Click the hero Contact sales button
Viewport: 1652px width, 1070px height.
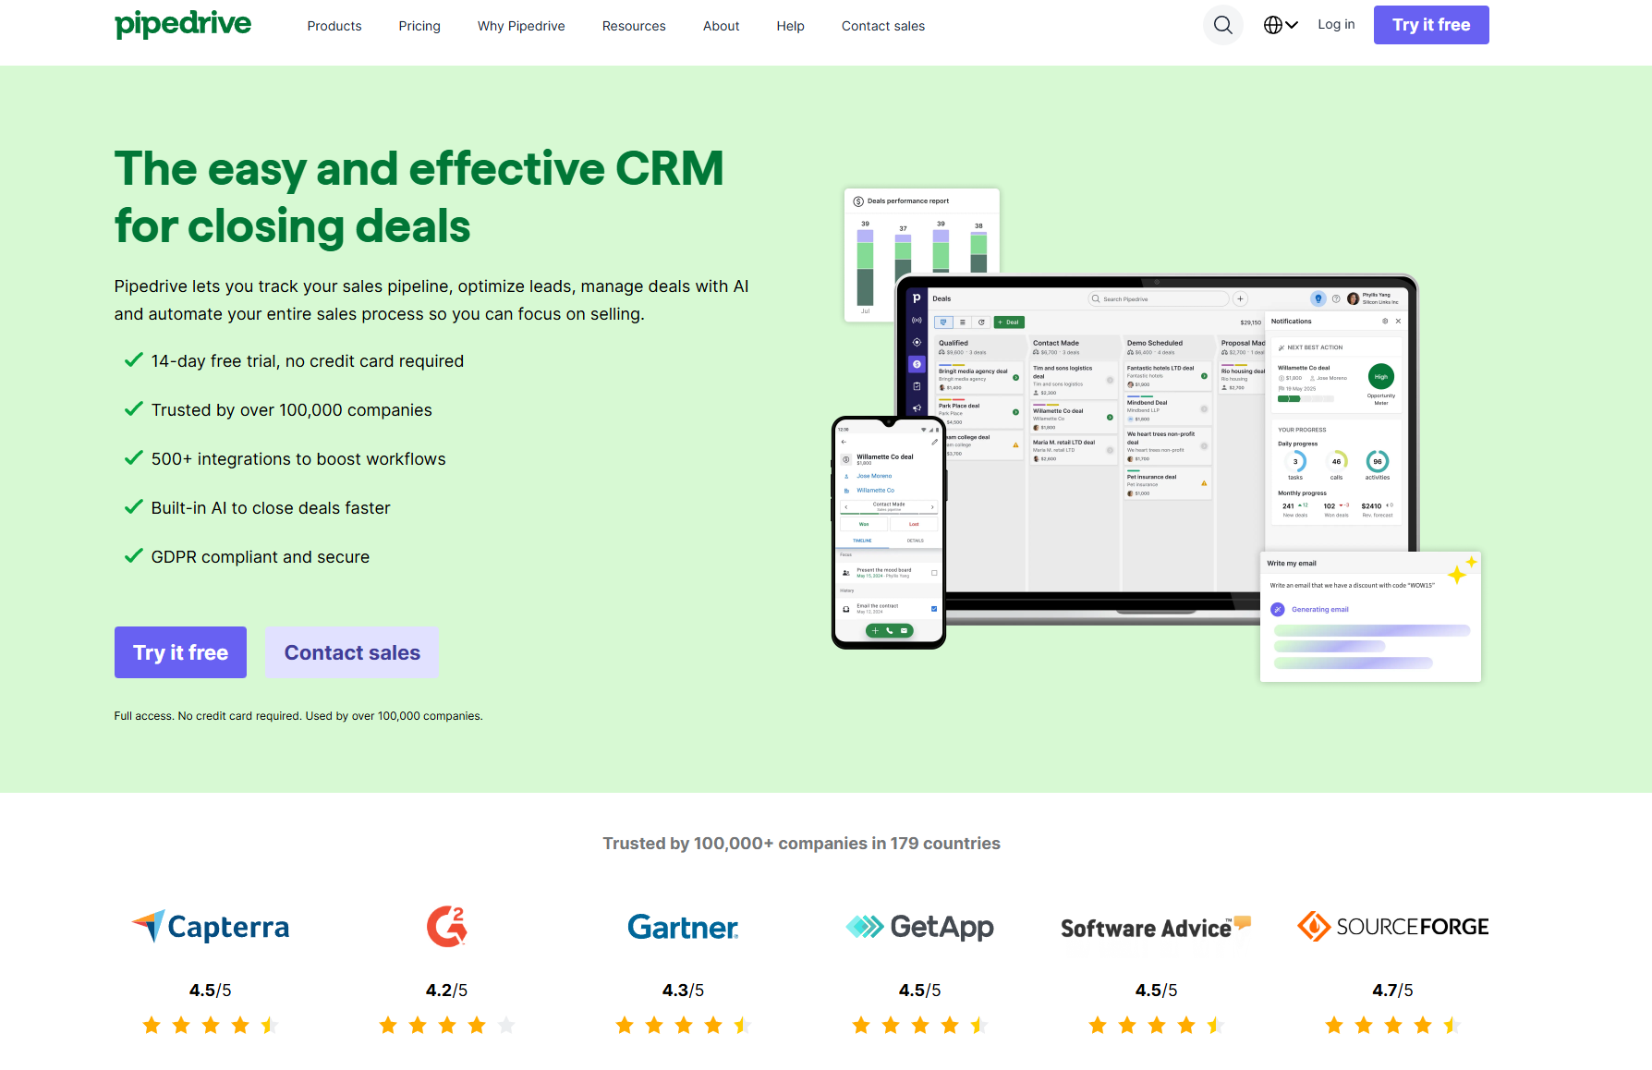(x=352, y=652)
